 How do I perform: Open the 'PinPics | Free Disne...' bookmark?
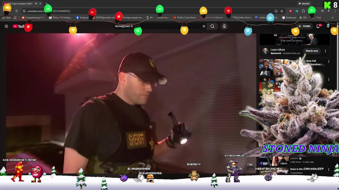(185, 18)
